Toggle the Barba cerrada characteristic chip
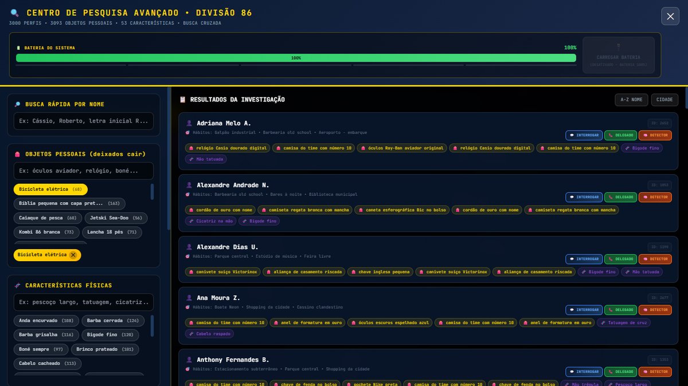The image size is (688, 386). pyautogui.click(x=113, y=321)
